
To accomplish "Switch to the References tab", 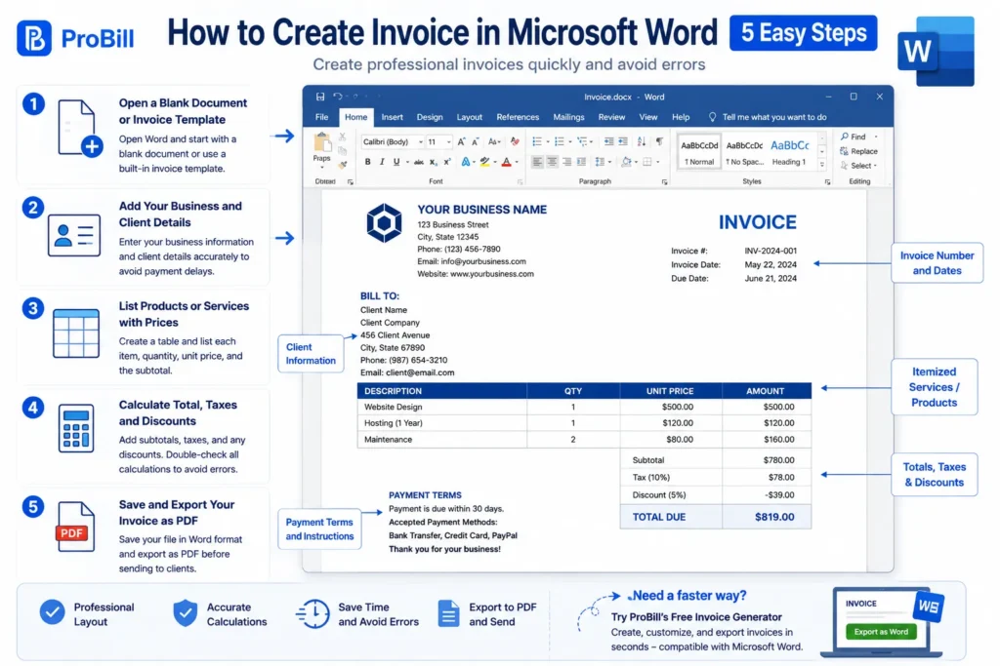I will [518, 117].
